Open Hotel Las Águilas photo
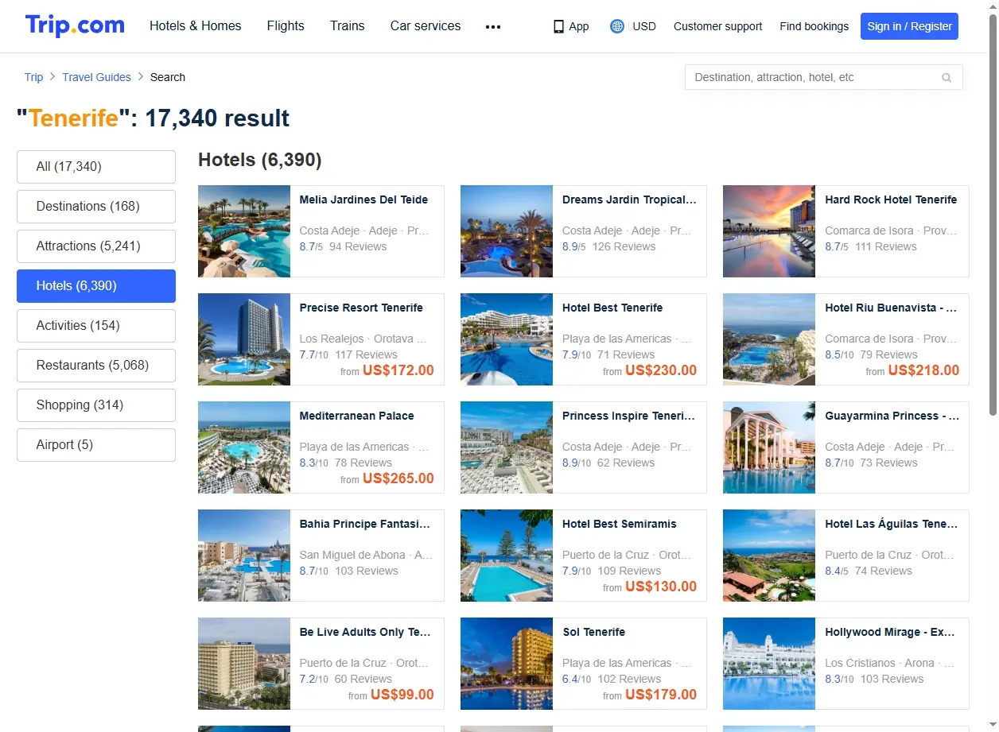The height and width of the screenshot is (732, 999). pos(769,556)
